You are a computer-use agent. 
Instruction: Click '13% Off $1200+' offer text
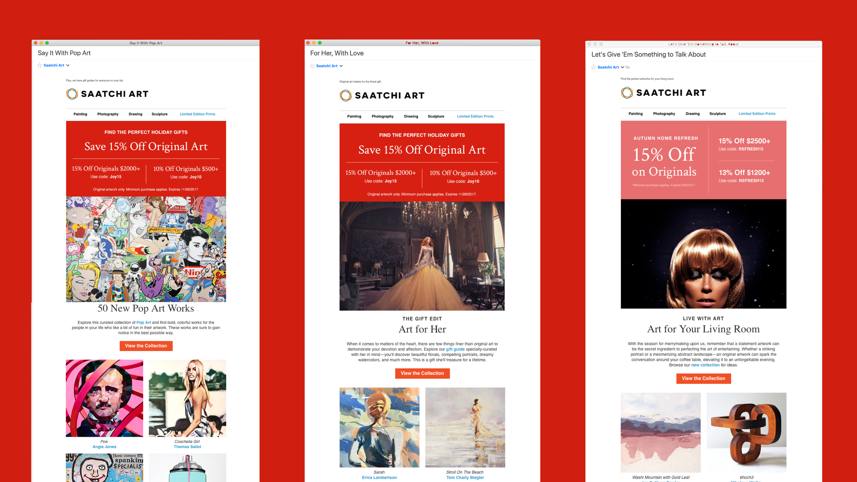click(744, 172)
